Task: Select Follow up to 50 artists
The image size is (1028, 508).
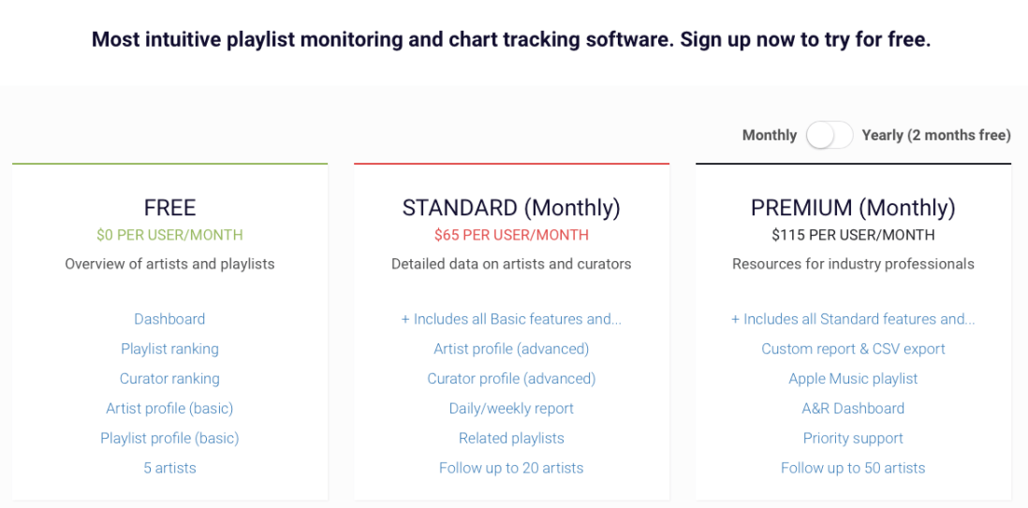Action: click(853, 468)
